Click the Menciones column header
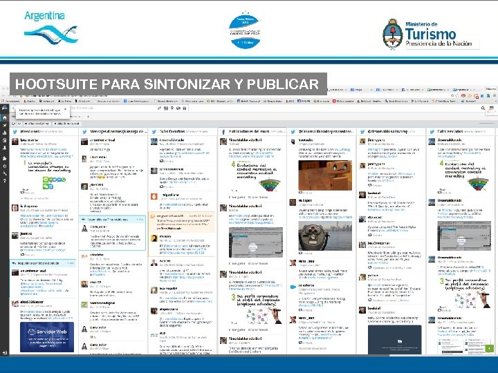The image size is (498, 373). [44, 131]
